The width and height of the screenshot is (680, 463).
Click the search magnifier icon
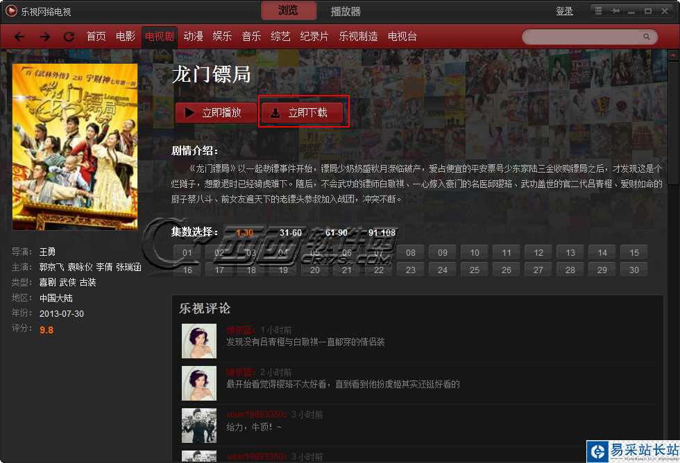click(x=647, y=37)
